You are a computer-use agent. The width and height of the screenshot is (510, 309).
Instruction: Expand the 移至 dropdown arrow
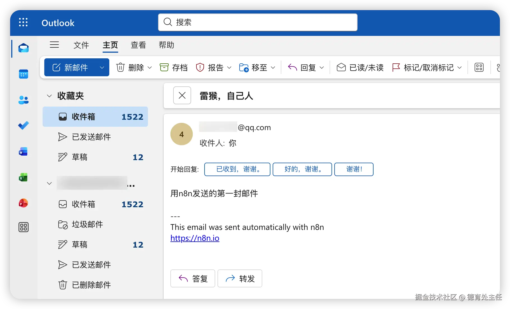tap(273, 68)
